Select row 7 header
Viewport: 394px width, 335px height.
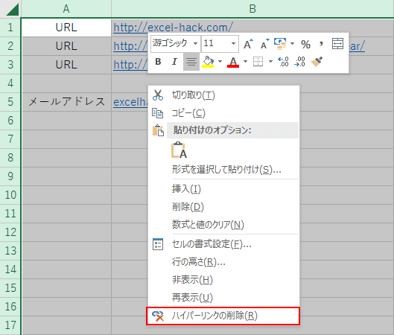[10, 139]
